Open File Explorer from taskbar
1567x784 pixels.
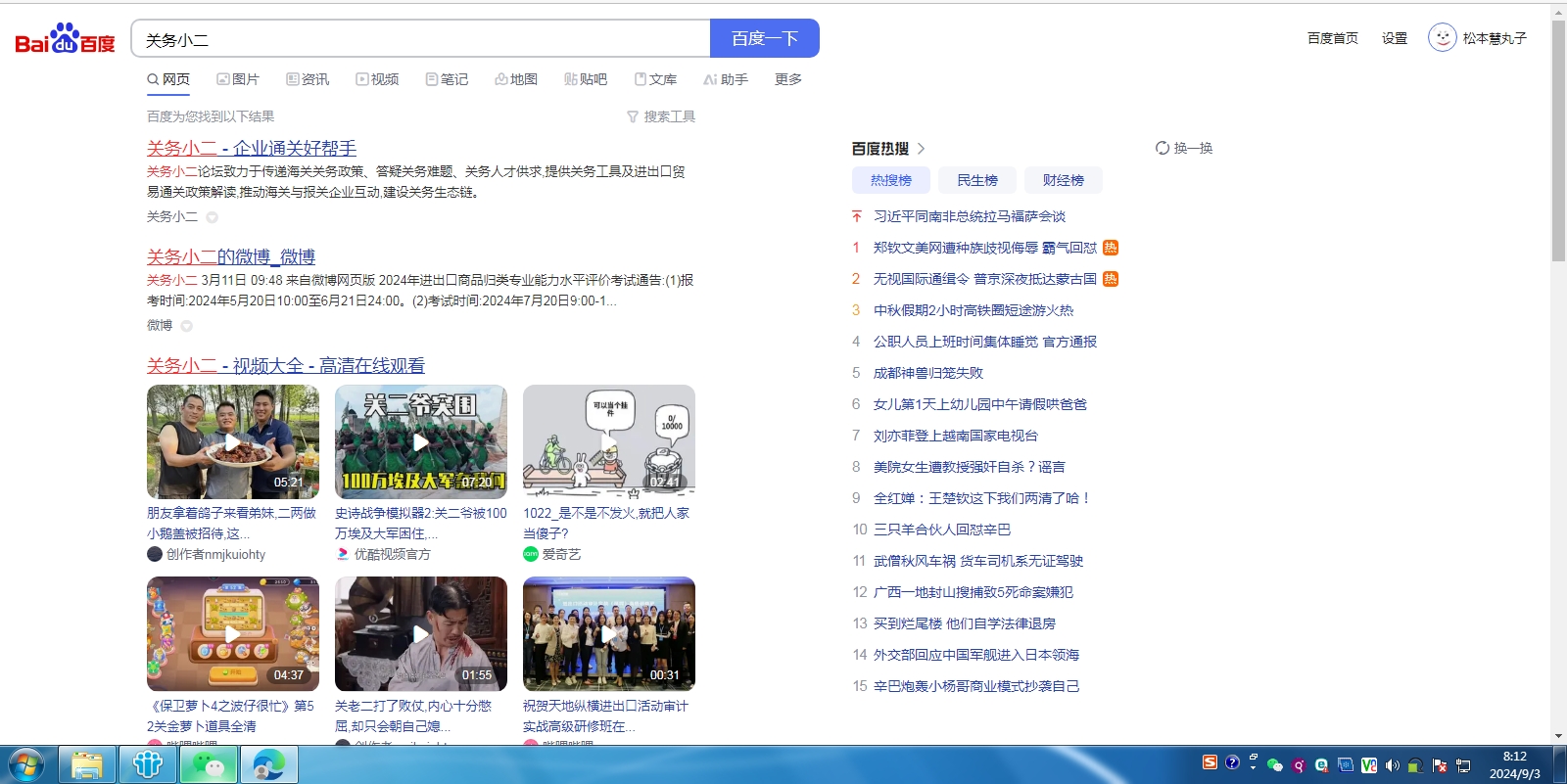pos(87,764)
